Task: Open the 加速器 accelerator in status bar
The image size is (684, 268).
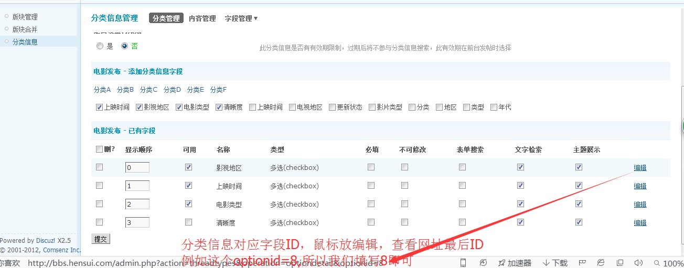Action: 515,263
